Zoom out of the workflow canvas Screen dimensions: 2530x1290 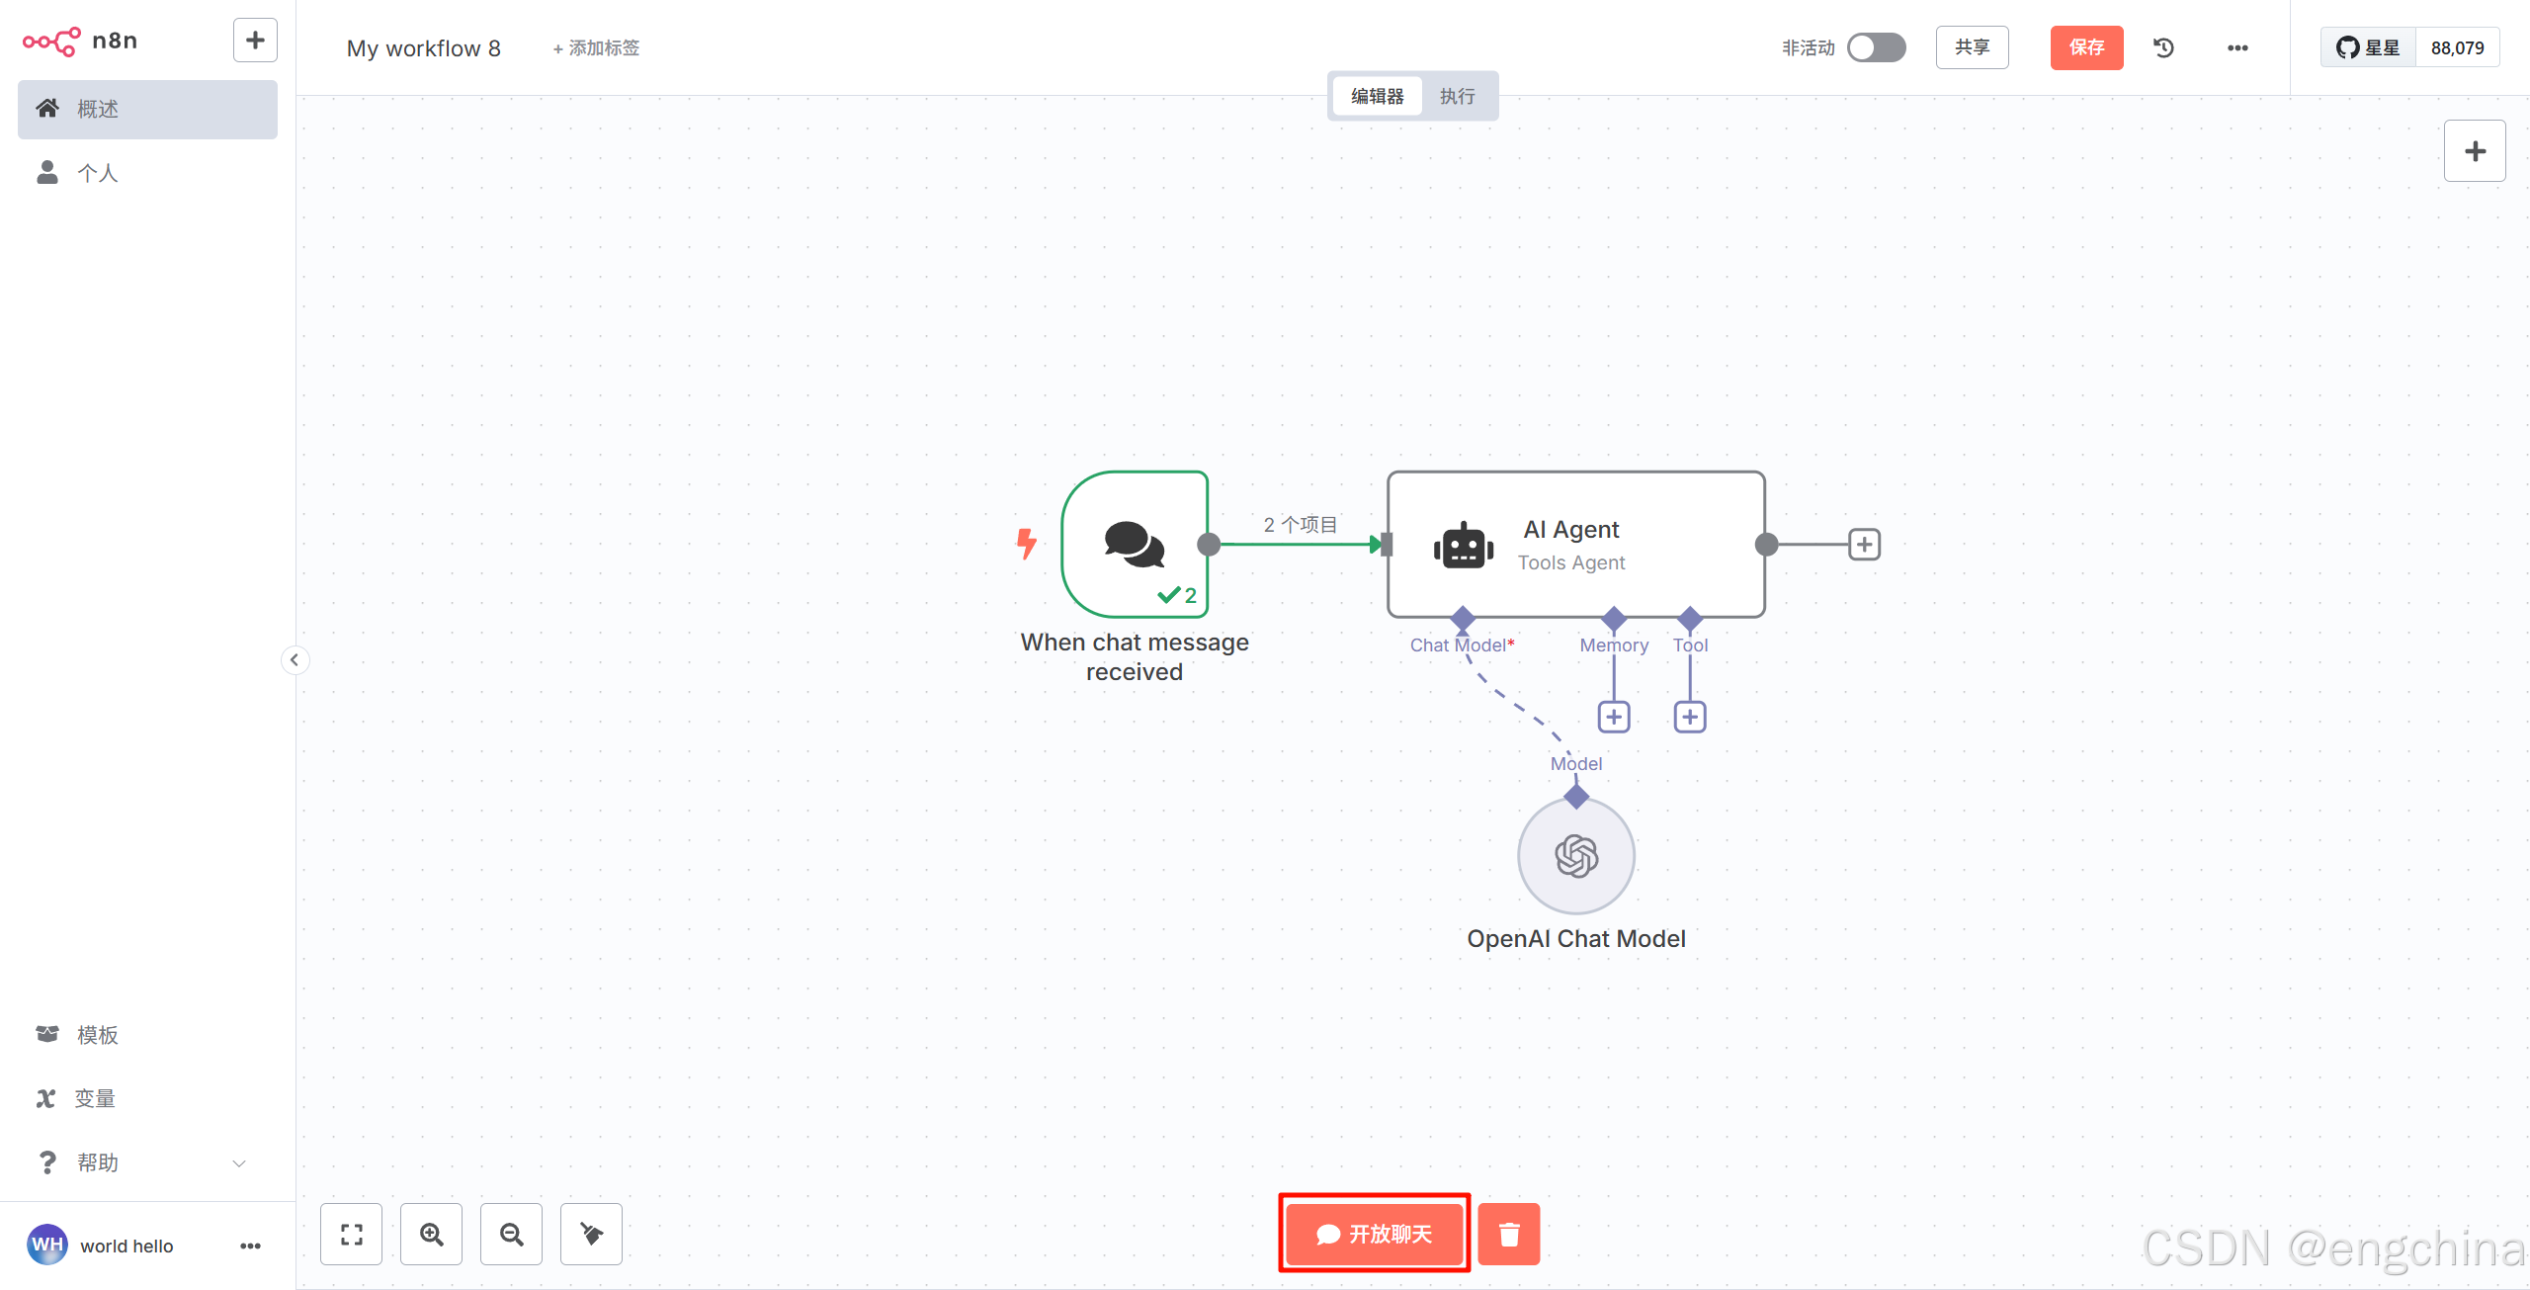pos(511,1234)
